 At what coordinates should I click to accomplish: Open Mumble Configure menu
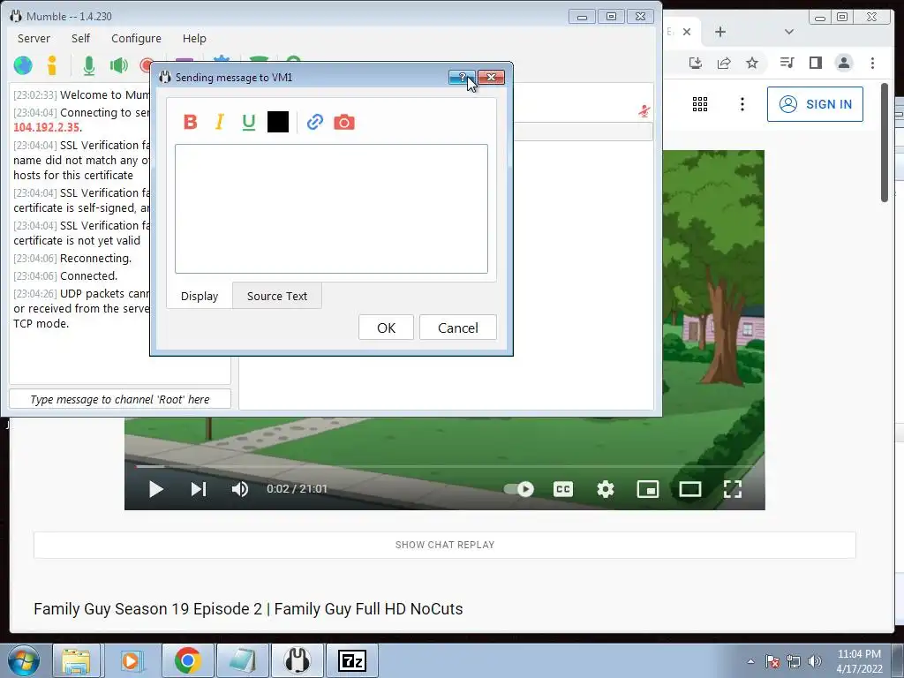click(136, 39)
